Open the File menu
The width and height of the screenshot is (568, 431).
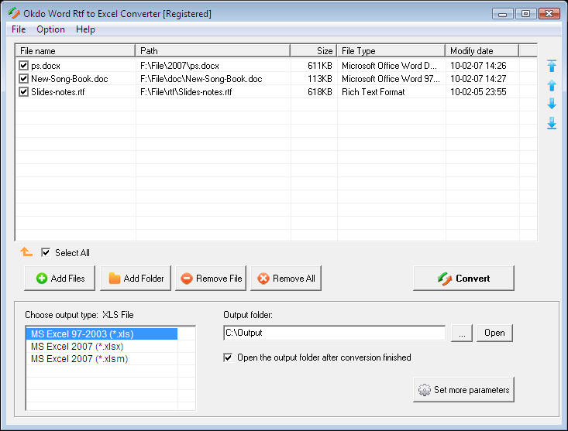point(19,29)
